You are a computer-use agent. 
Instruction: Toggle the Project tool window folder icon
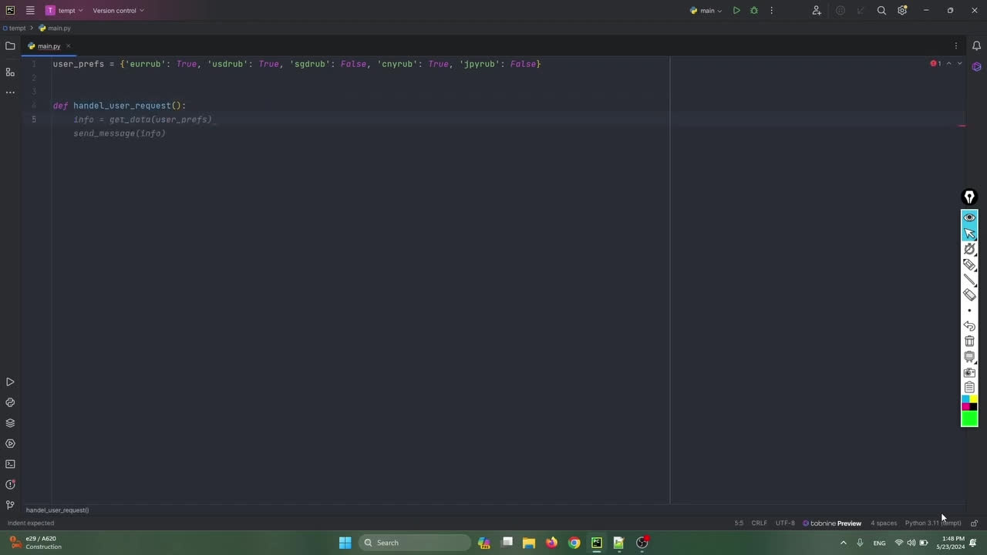(10, 46)
